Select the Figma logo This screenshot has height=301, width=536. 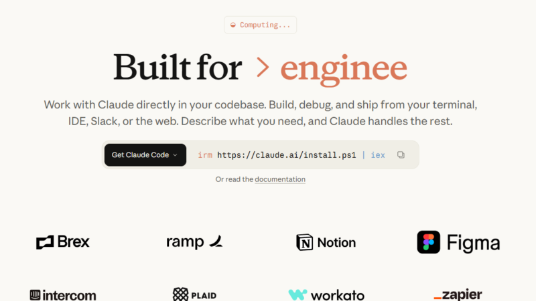point(458,242)
